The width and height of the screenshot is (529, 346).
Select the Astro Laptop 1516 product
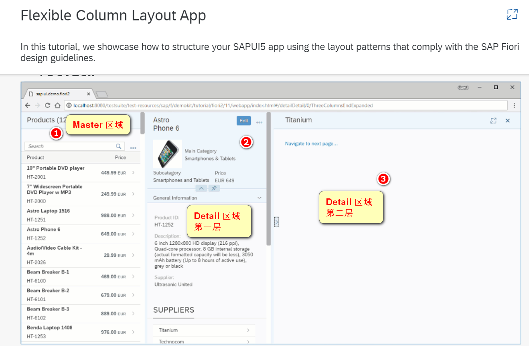80,215
